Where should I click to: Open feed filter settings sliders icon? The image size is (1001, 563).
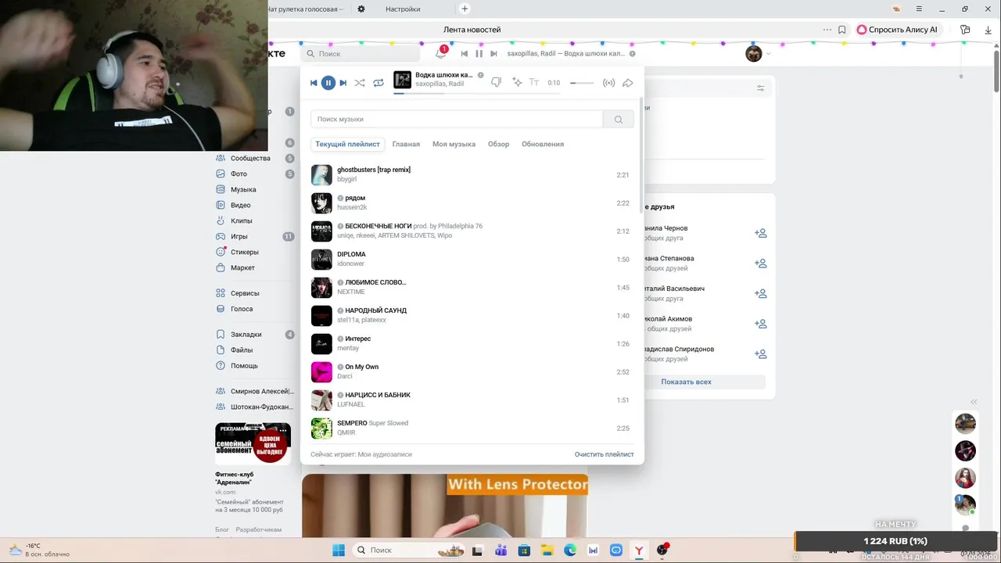point(761,88)
